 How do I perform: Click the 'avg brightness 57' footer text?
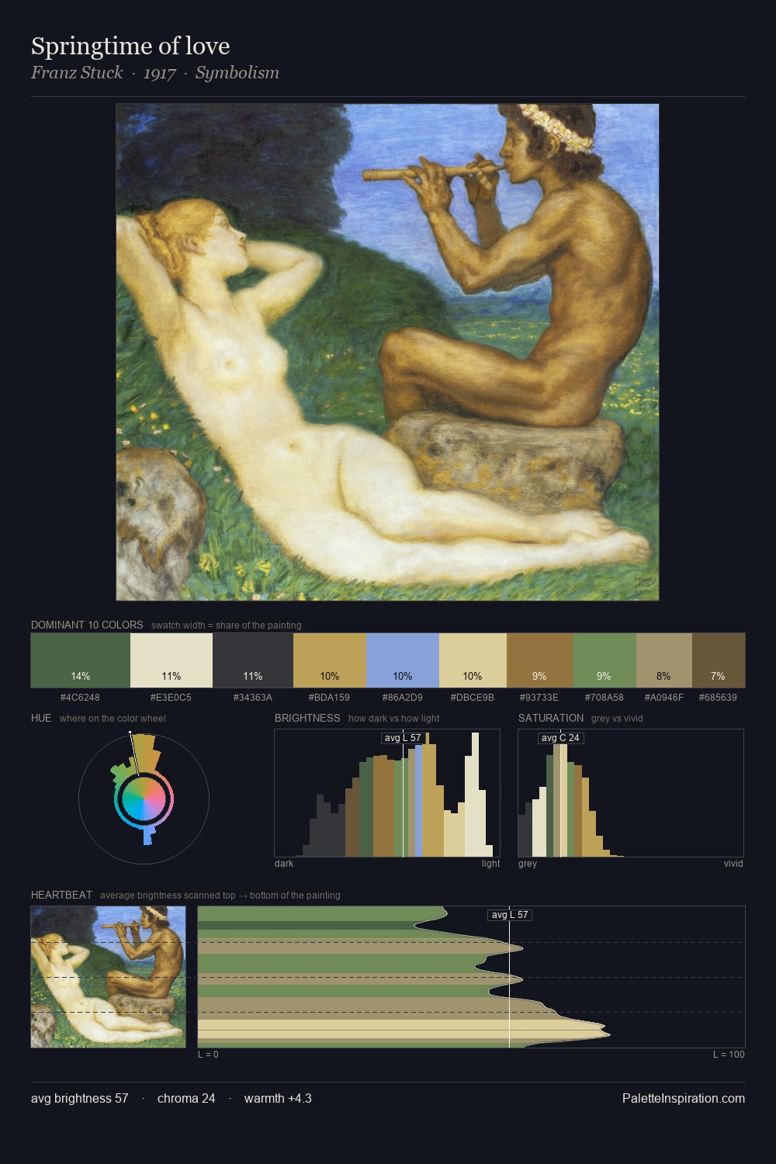[80, 1098]
